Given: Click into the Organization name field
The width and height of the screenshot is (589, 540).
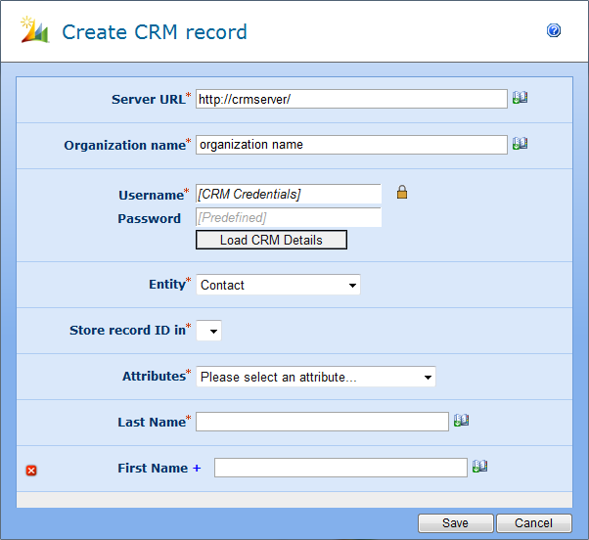Looking at the screenshot, I should tap(351, 145).
